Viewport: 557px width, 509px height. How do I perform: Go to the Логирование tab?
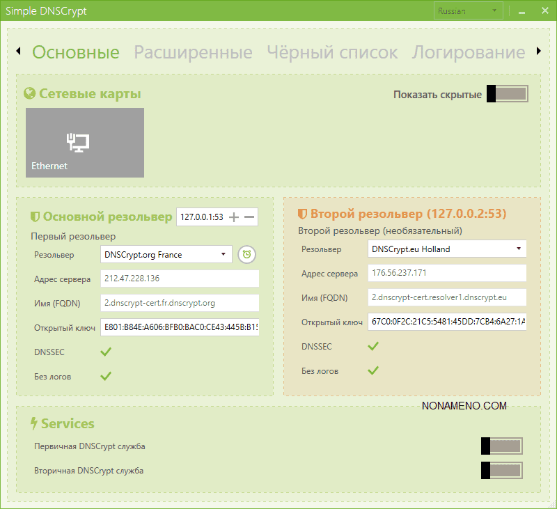click(469, 52)
